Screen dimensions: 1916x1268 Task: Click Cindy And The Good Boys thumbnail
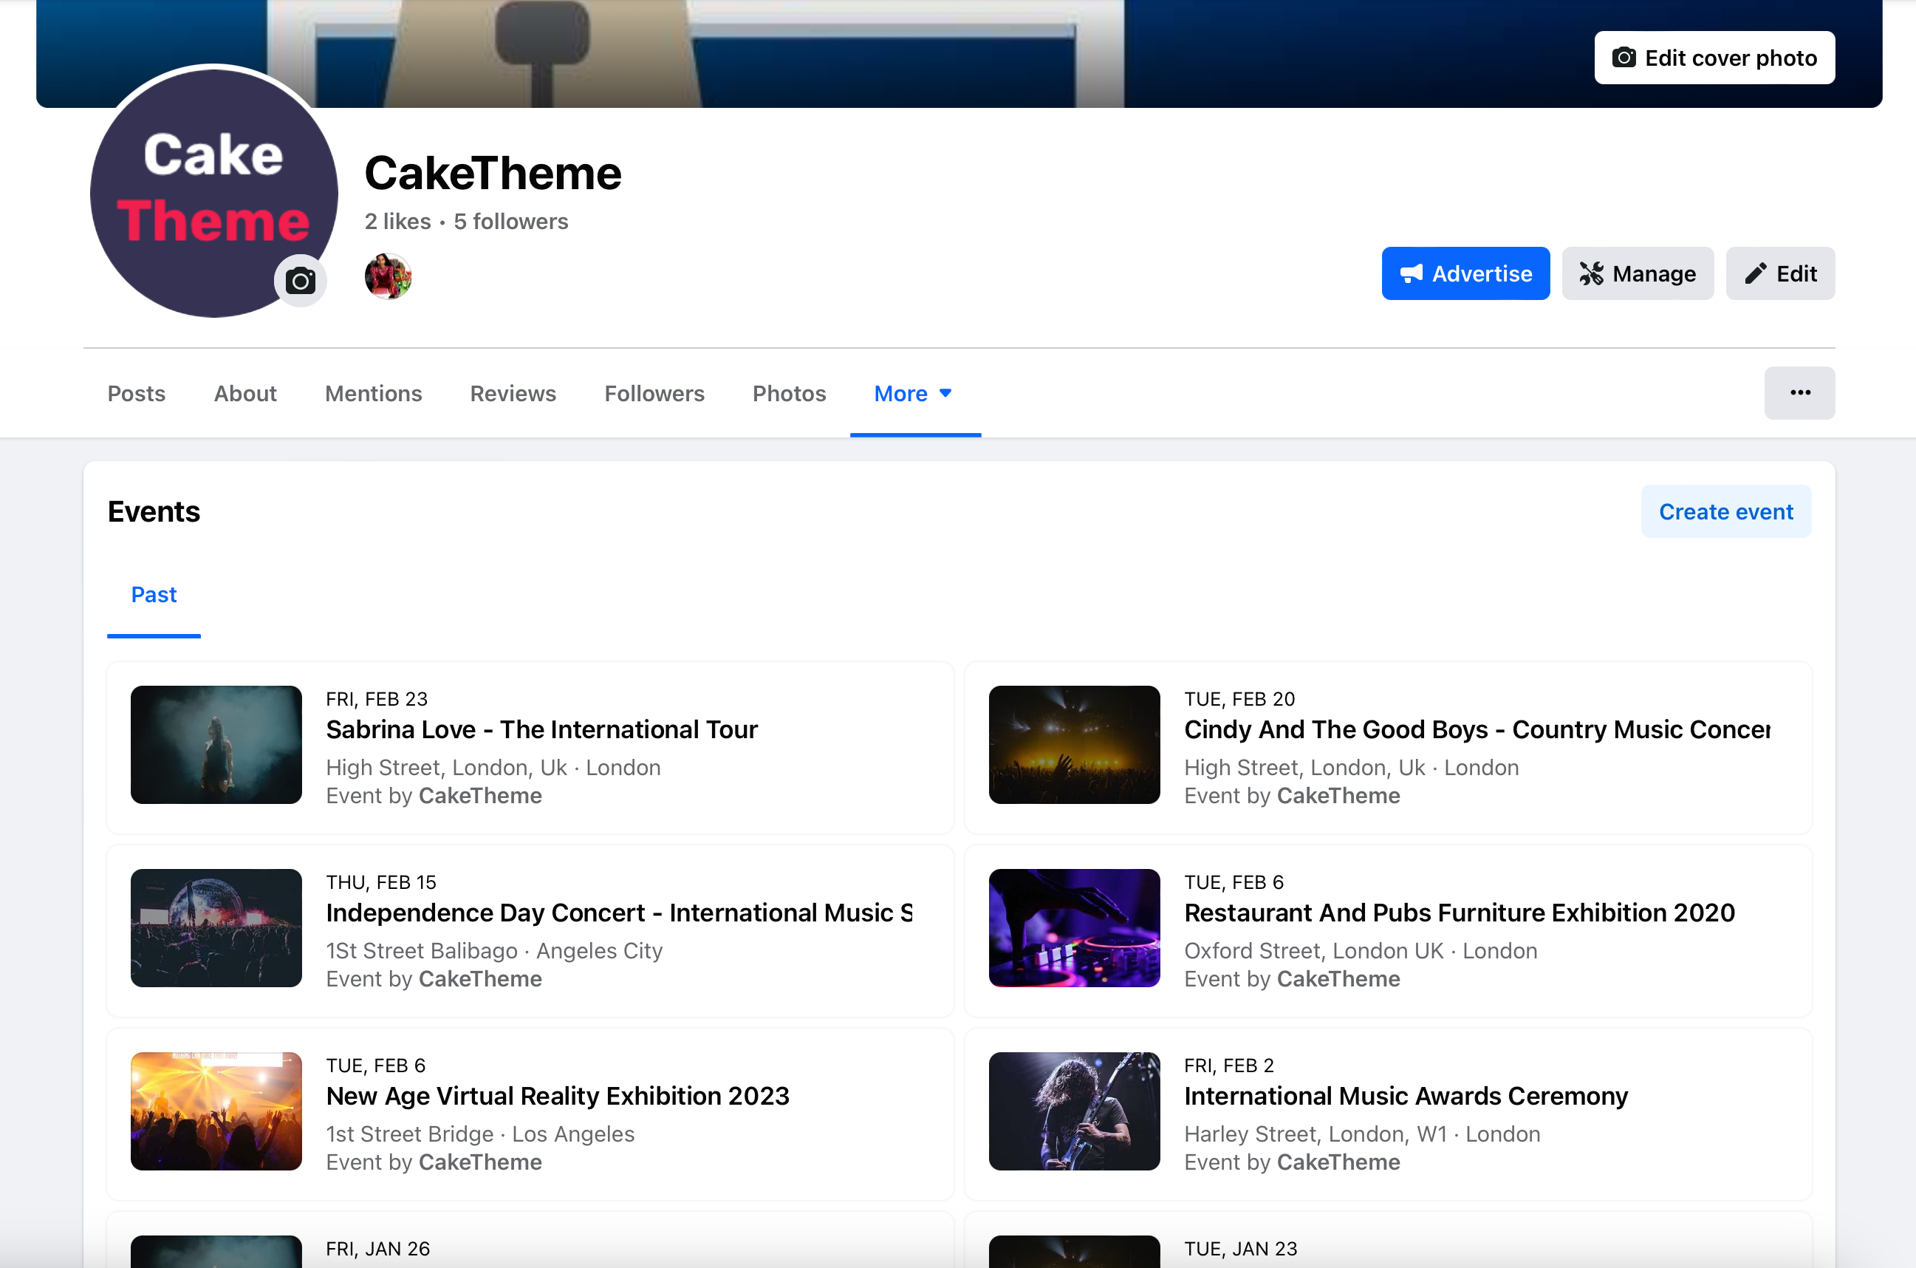[x=1074, y=745]
